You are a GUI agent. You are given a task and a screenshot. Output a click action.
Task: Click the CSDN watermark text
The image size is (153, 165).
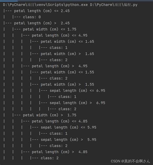coord(130,161)
